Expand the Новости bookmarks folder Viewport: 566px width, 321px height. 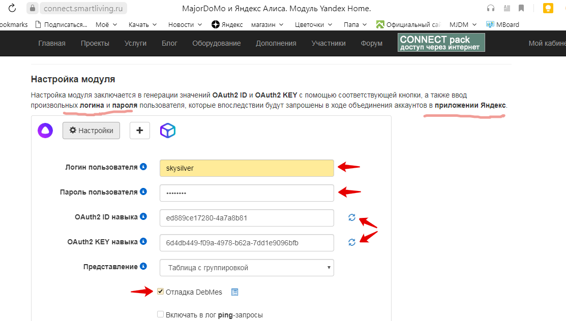185,24
